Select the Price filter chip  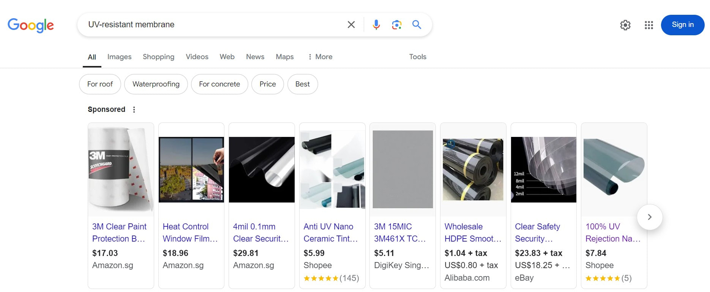point(268,84)
